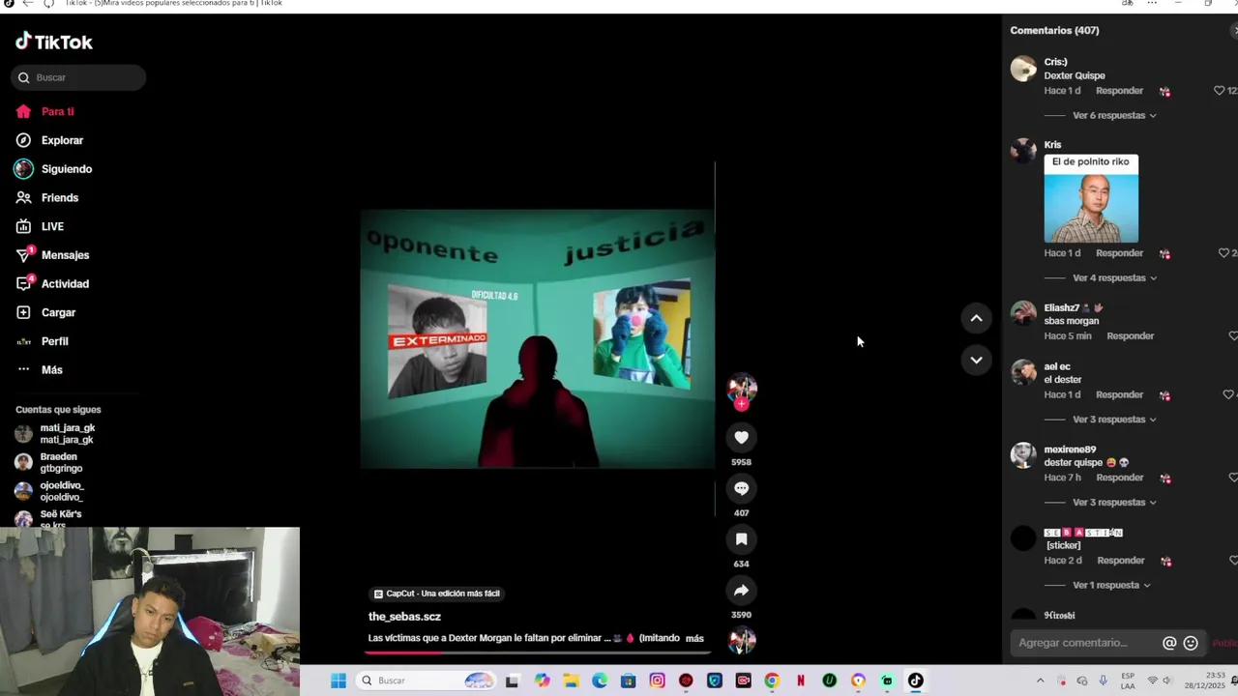Image resolution: width=1238 pixels, height=696 pixels.
Task: Open Microsoft Edge from the taskbar
Action: tap(600, 681)
